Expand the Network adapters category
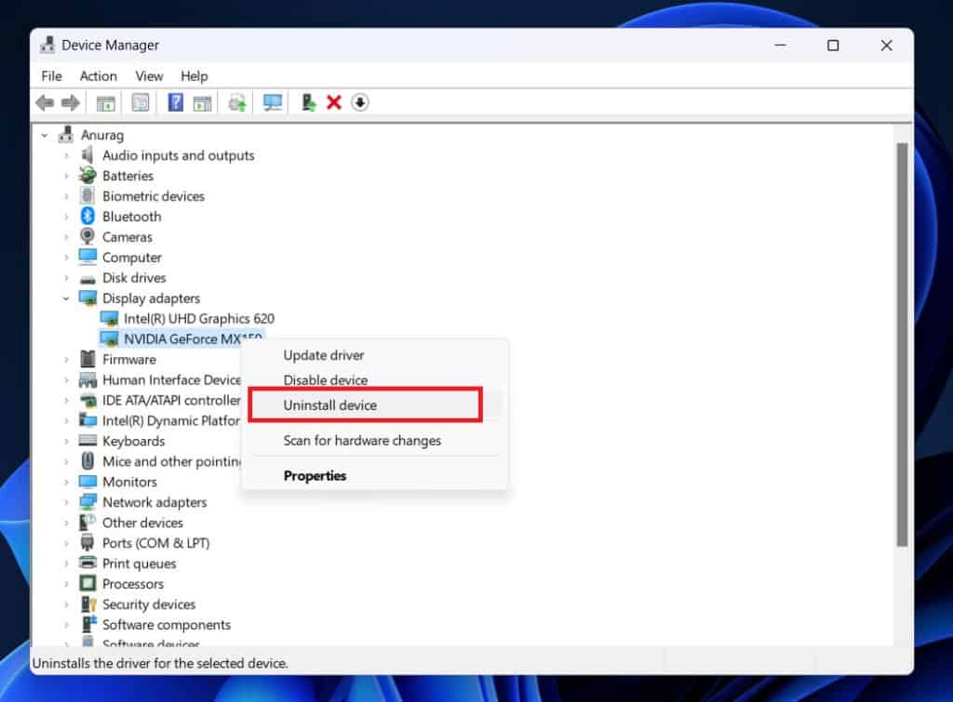Image resolution: width=953 pixels, height=702 pixels. 65,502
